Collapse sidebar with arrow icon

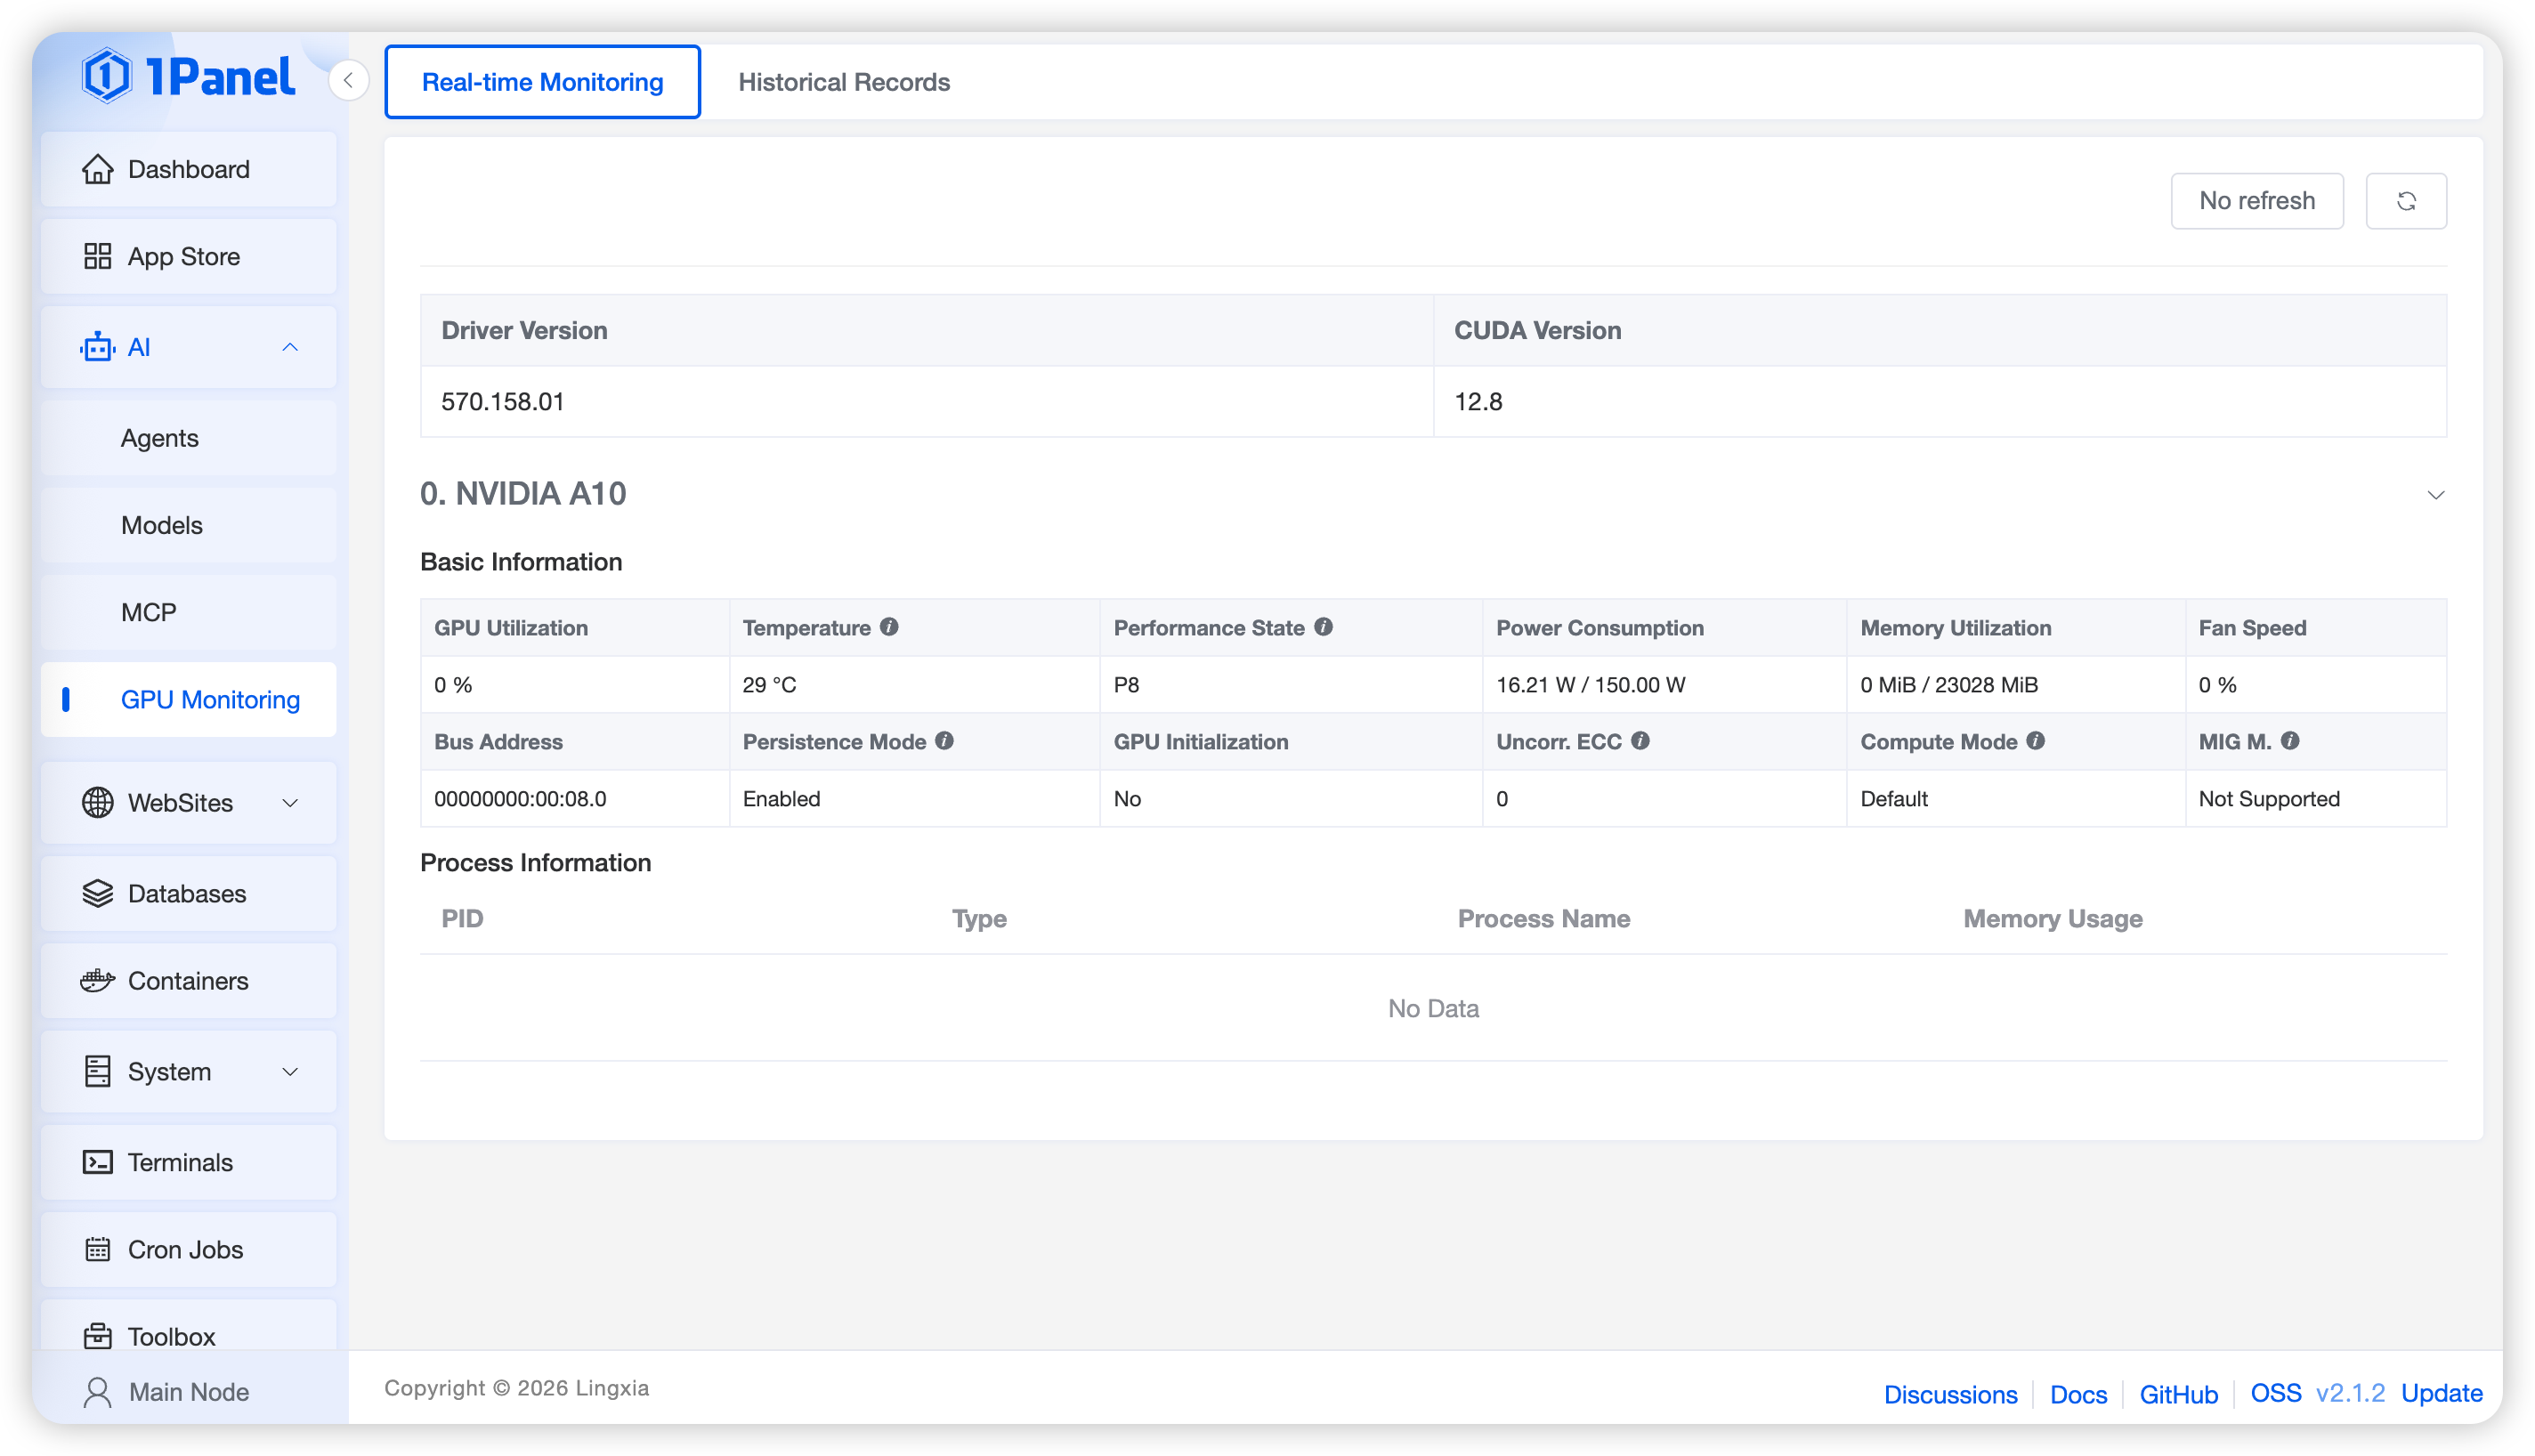(348, 80)
